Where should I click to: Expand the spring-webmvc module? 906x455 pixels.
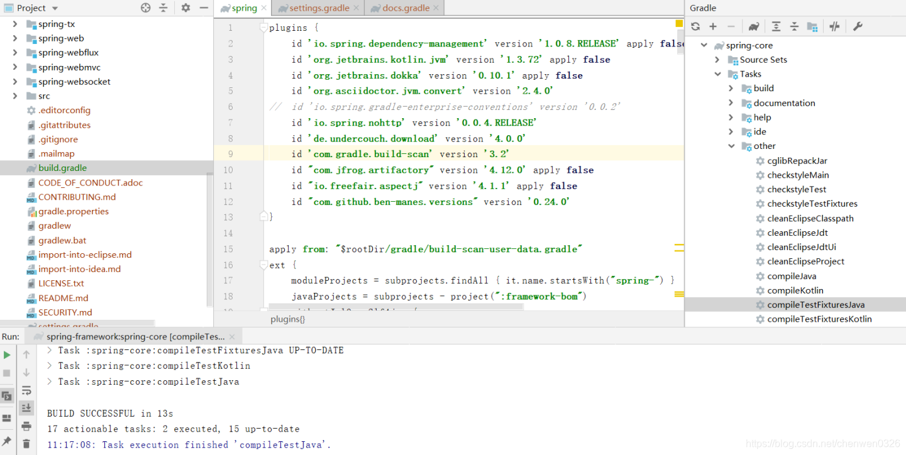click(x=16, y=67)
